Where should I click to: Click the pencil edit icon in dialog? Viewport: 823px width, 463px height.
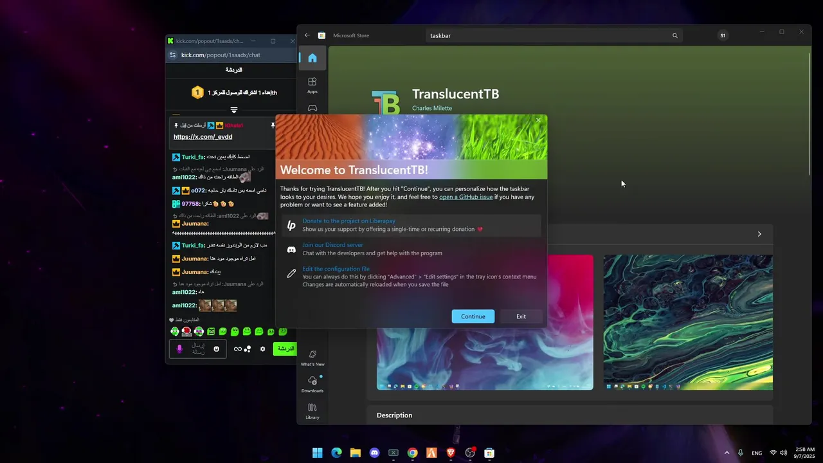(x=291, y=273)
